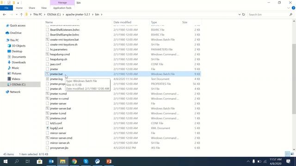
Task: Open Explorer help question mark icon
Action: coord(293,8)
